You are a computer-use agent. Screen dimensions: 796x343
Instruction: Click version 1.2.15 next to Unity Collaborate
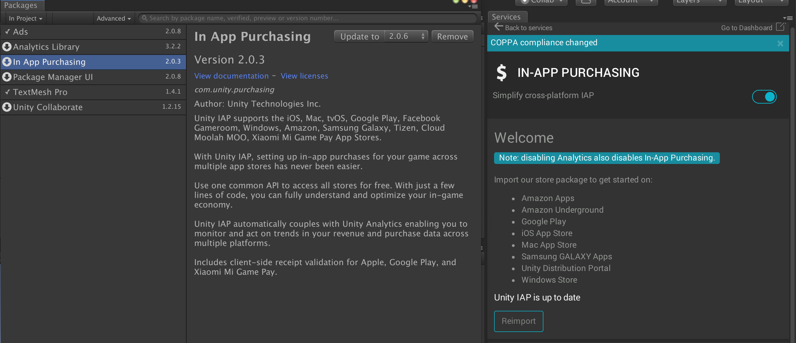(172, 107)
